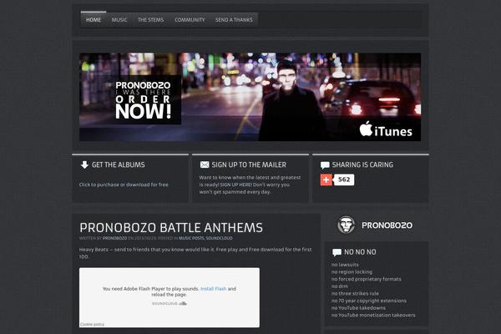
Task: Open the Sign Up To The Mailer heading
Action: point(249,165)
